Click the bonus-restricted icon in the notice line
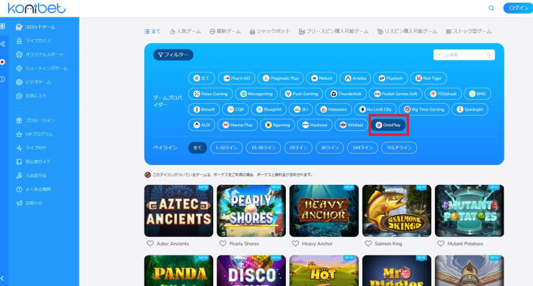The height and width of the screenshot is (286, 533). pyautogui.click(x=147, y=175)
